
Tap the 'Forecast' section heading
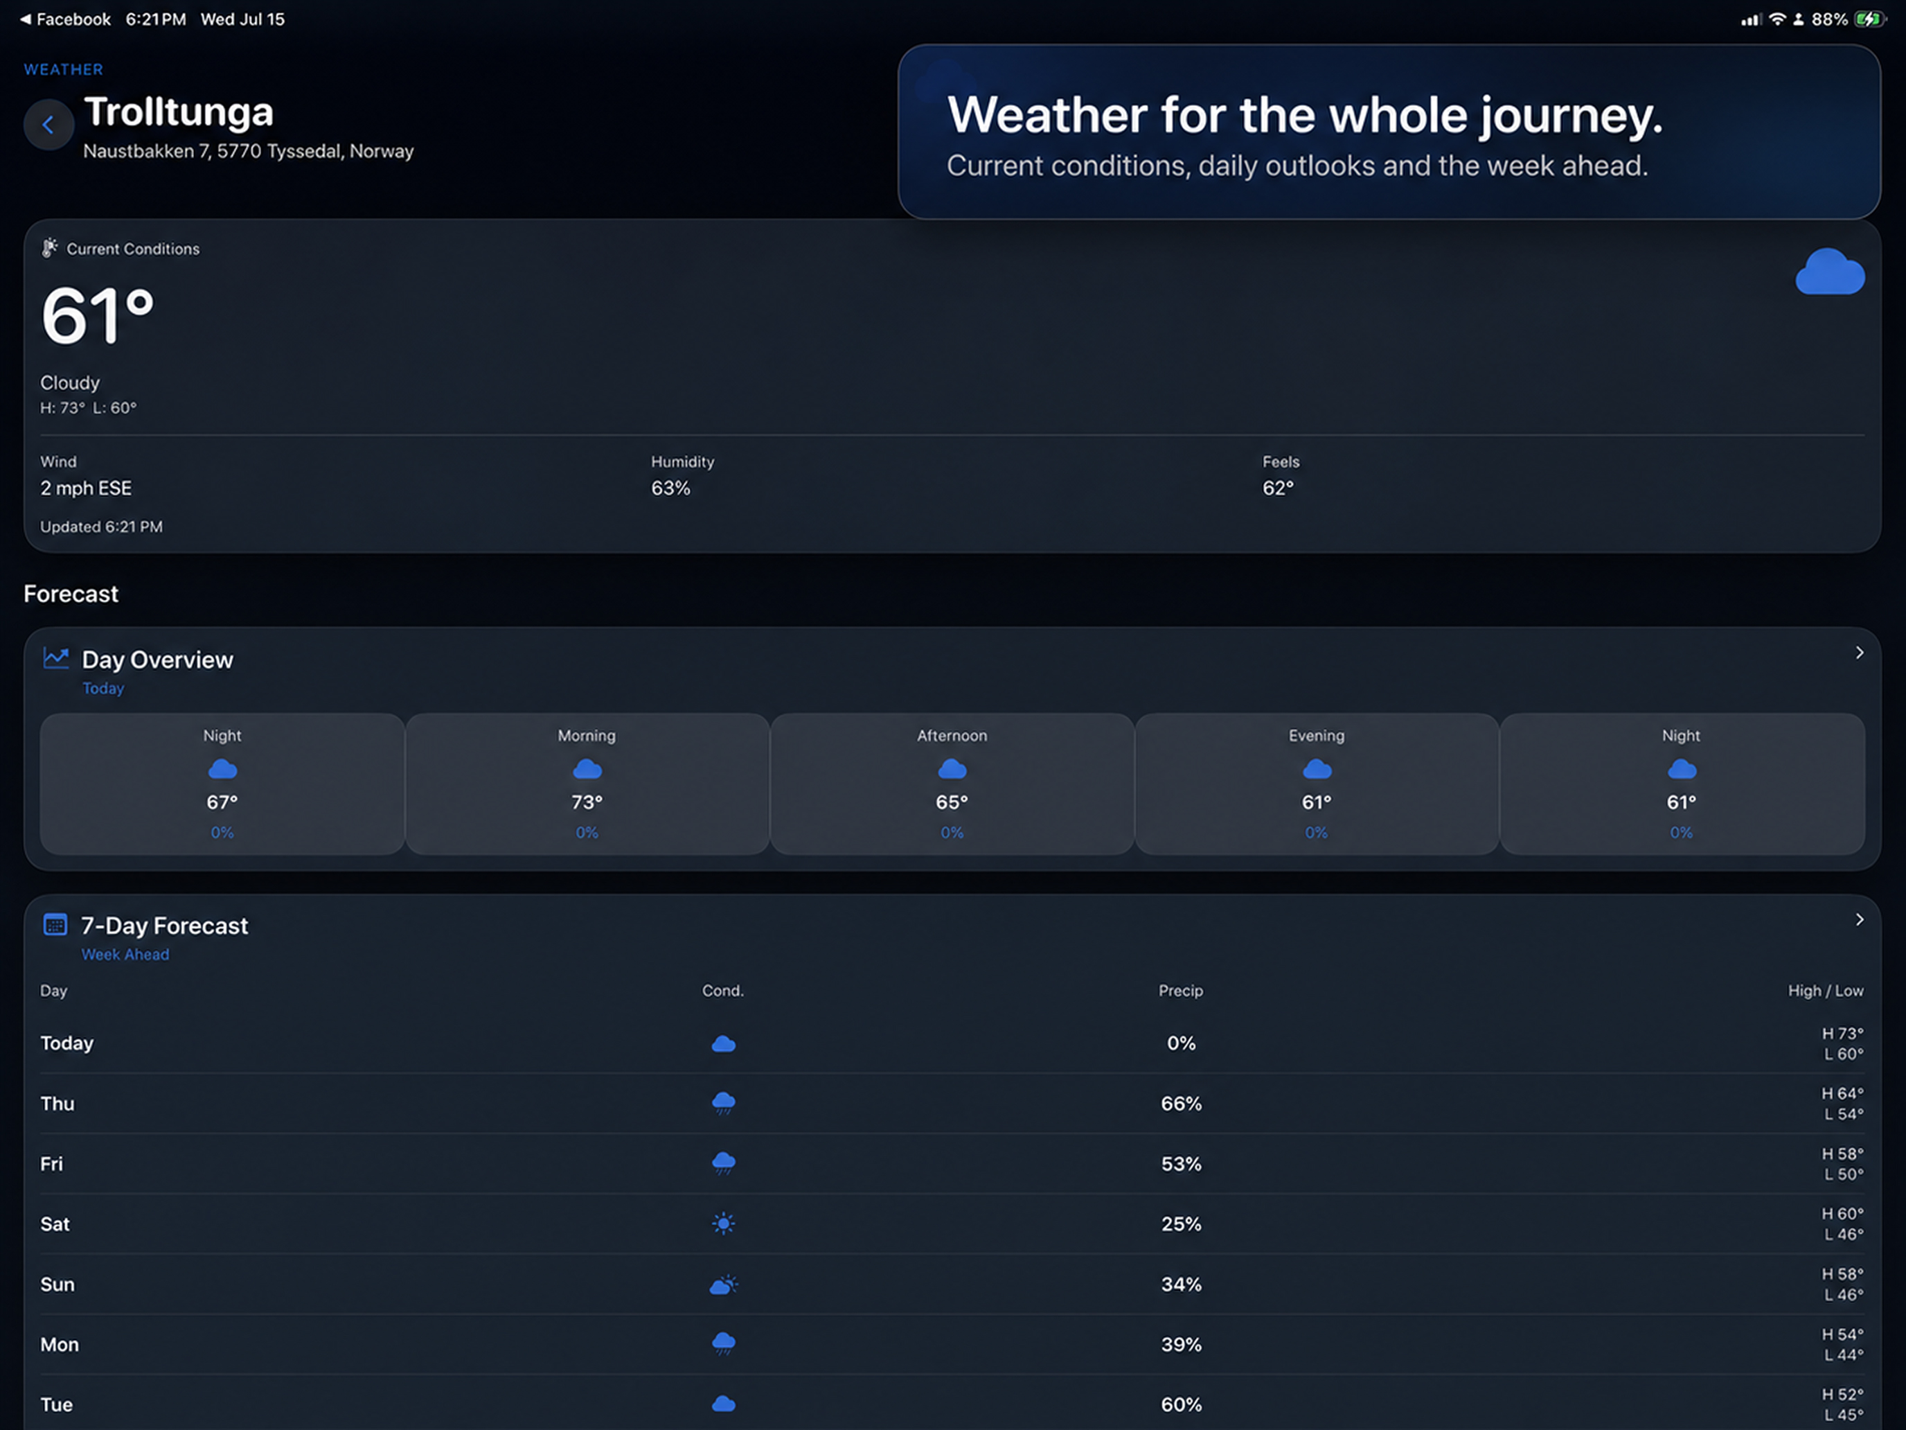(71, 594)
